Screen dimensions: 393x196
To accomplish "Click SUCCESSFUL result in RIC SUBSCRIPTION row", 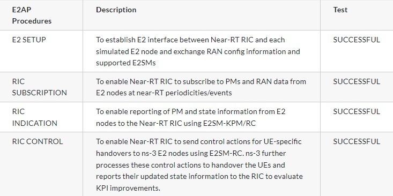I will pos(357,81).
